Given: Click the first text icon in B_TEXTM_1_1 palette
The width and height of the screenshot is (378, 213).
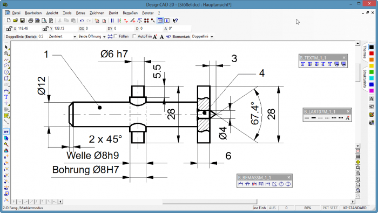Looking at the screenshot, I should point(303,64).
